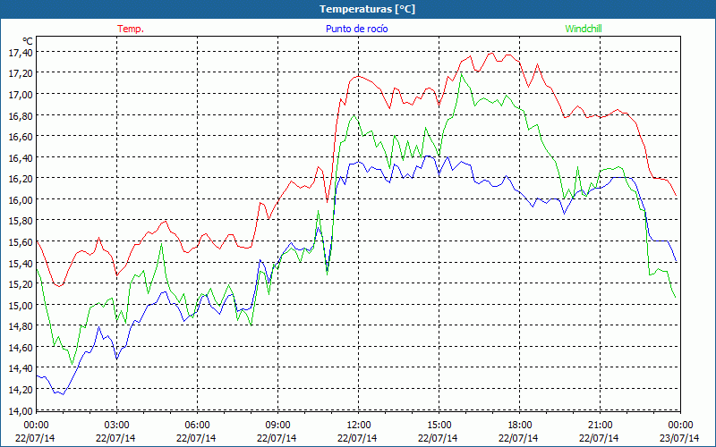716x447 pixels.
Task: Click the 15:00 time axis label
Action: tap(439, 426)
